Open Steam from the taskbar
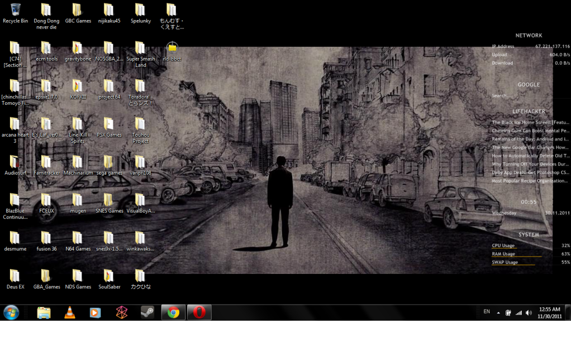 coord(147,312)
